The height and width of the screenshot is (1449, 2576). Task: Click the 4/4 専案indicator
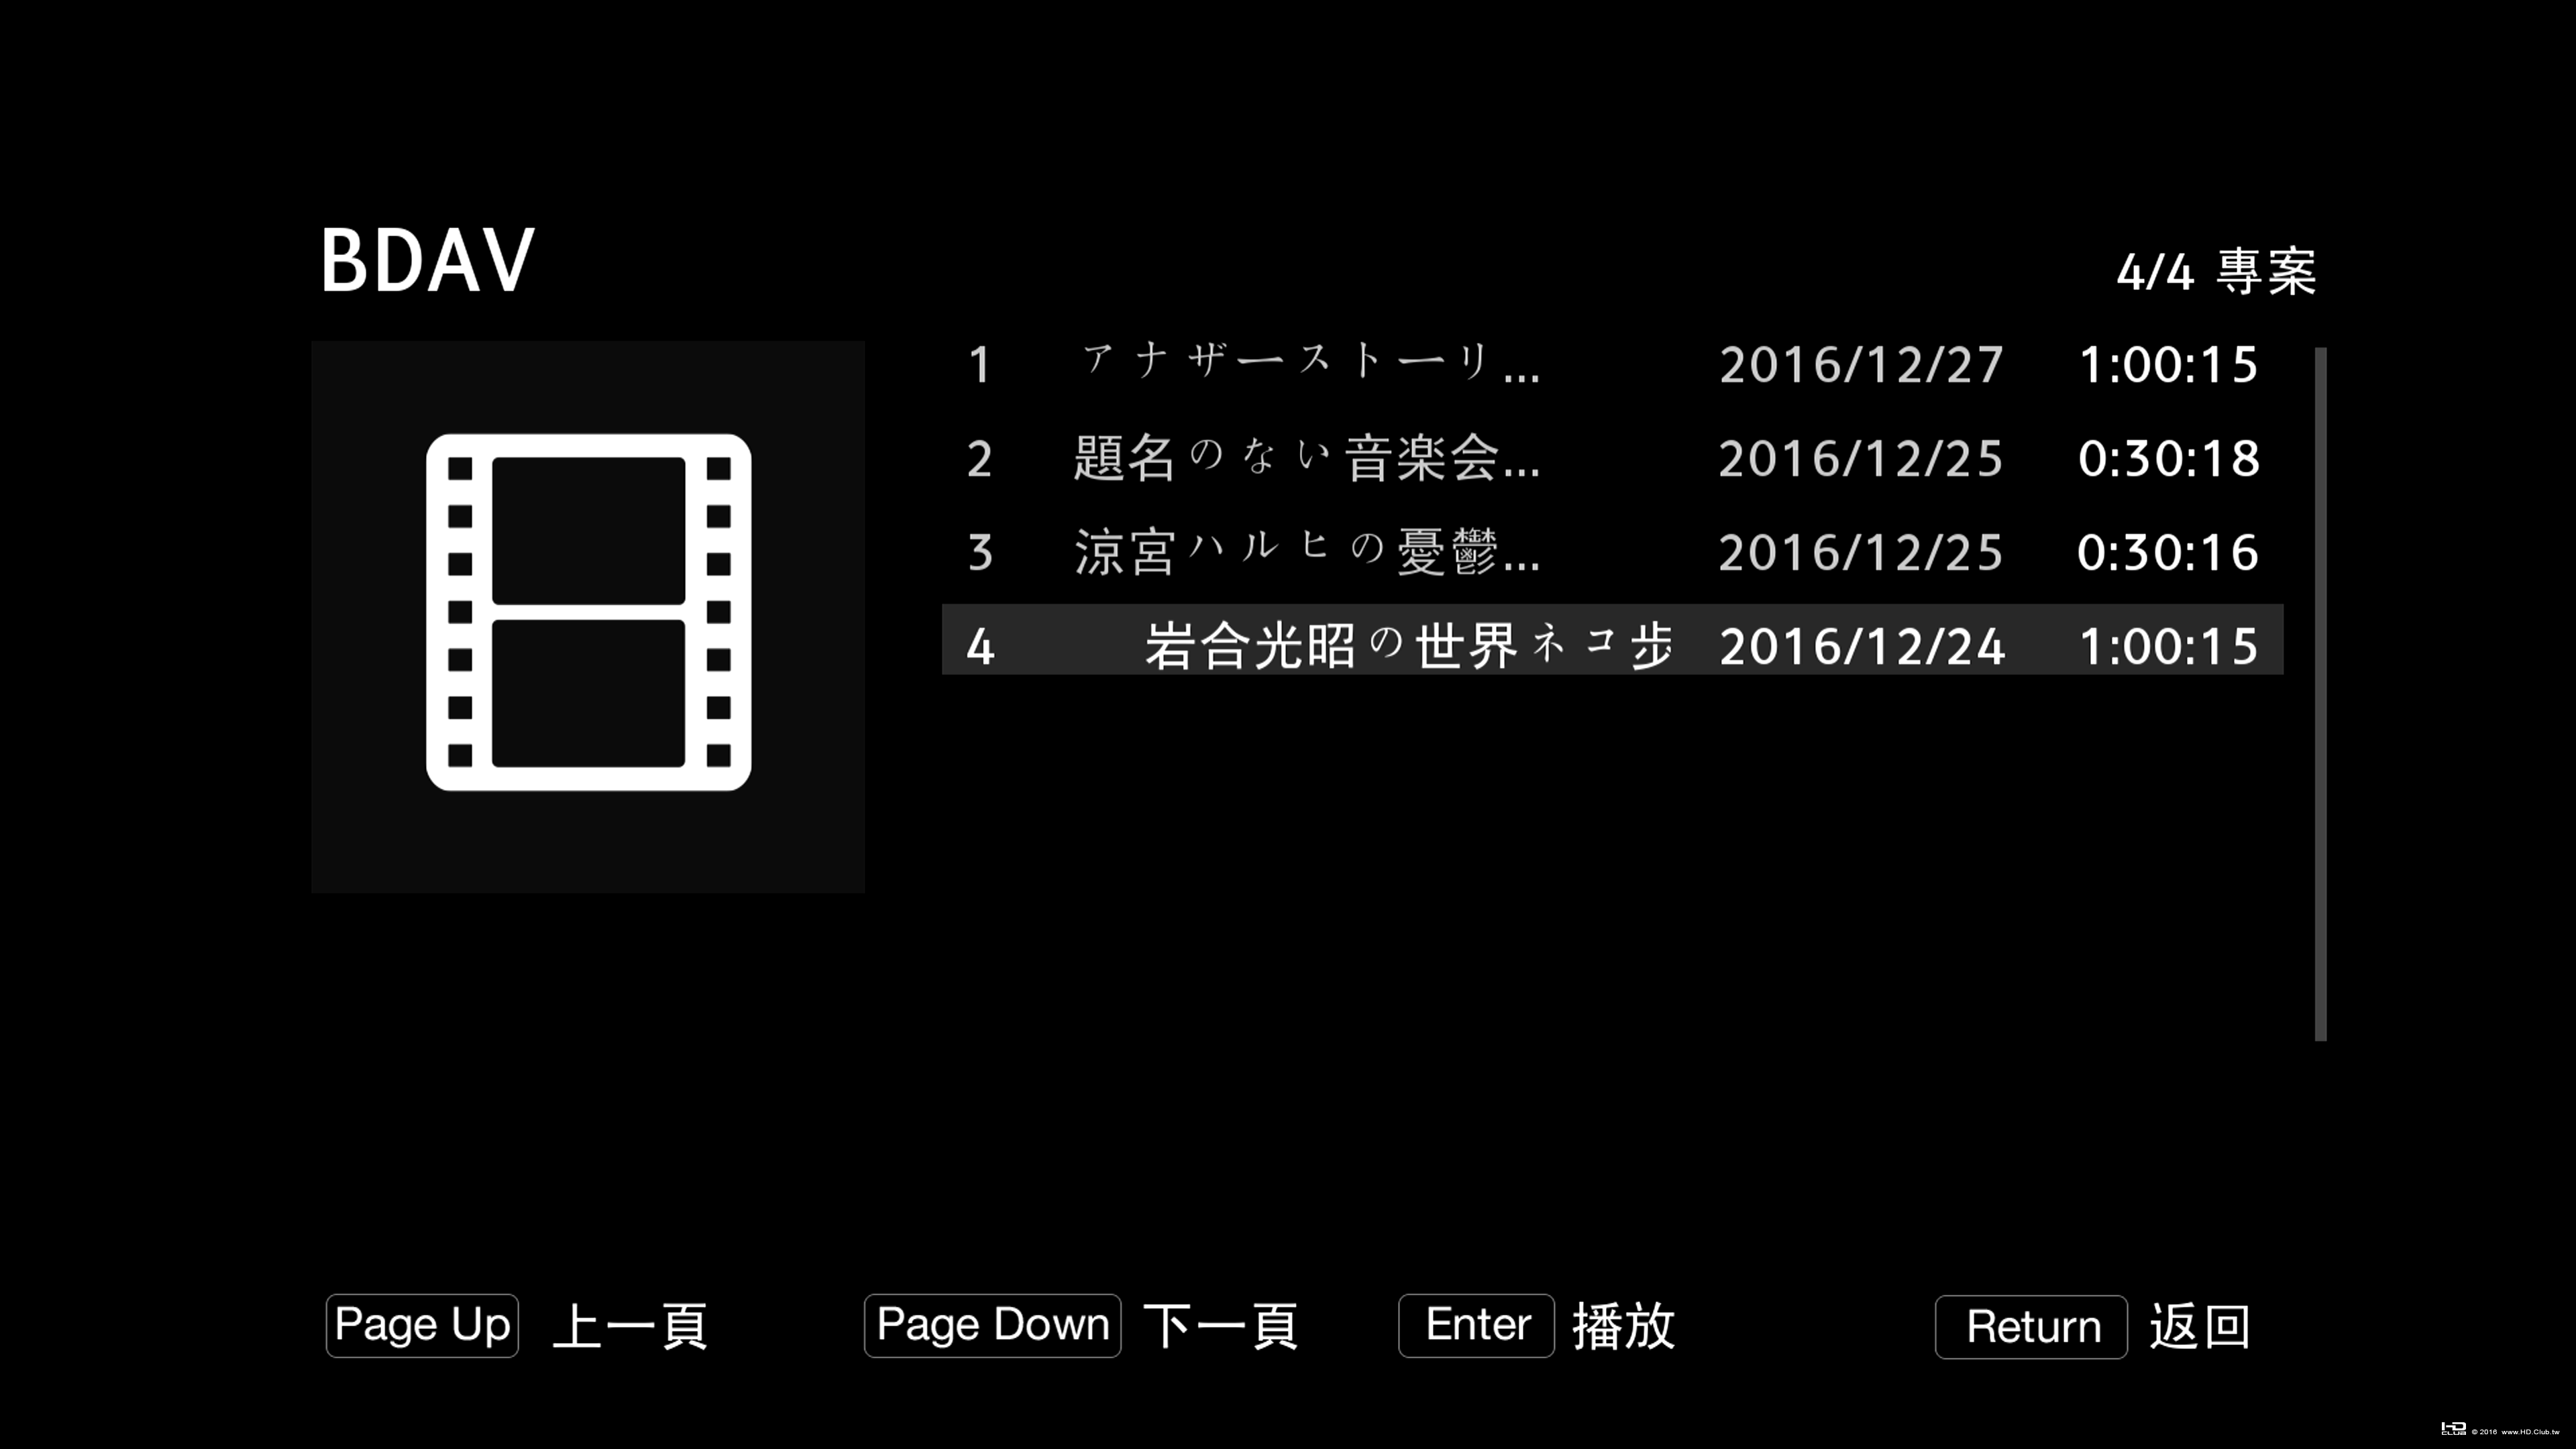tap(2217, 271)
